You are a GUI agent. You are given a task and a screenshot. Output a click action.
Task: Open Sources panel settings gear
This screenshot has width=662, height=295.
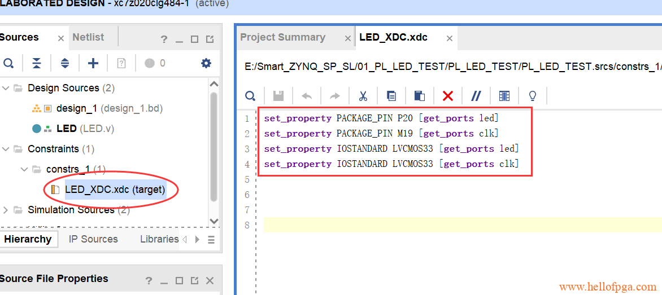point(206,63)
